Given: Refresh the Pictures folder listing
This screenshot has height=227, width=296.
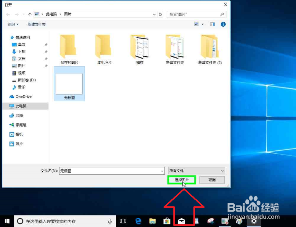Looking at the screenshot, I should [160, 14].
